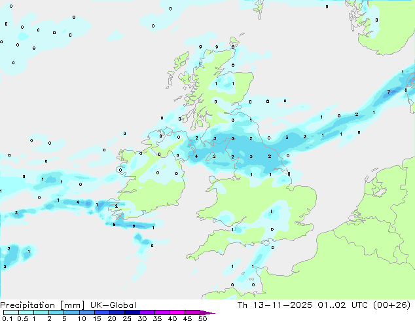Click the '40' legend scale label
The width and height of the screenshot is (415, 321).
172,318
